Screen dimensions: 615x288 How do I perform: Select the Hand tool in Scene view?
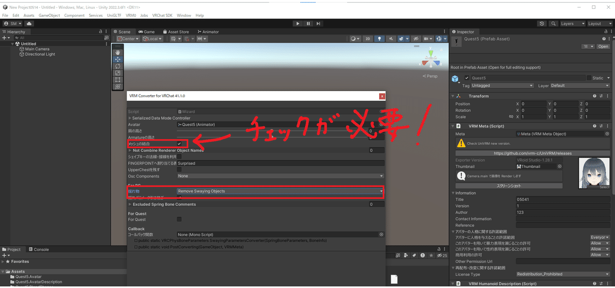click(x=118, y=52)
